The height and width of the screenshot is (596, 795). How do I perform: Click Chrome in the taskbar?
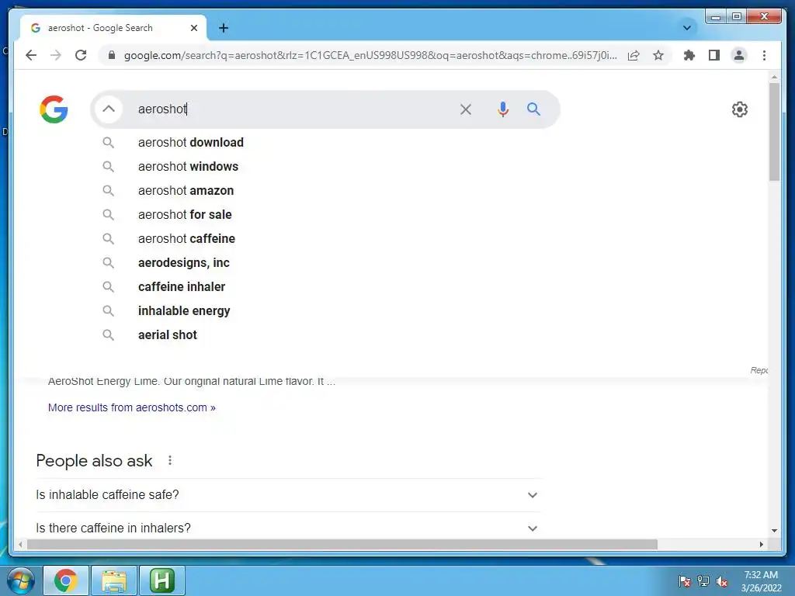click(66, 580)
